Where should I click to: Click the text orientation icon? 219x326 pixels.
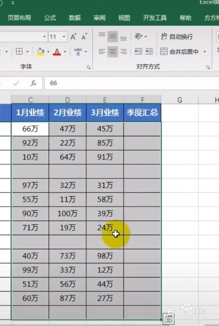pyautogui.click(x=138, y=36)
